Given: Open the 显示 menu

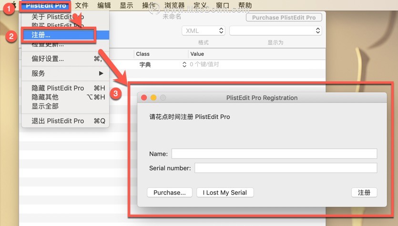Looking at the screenshot, I should tap(126, 5).
